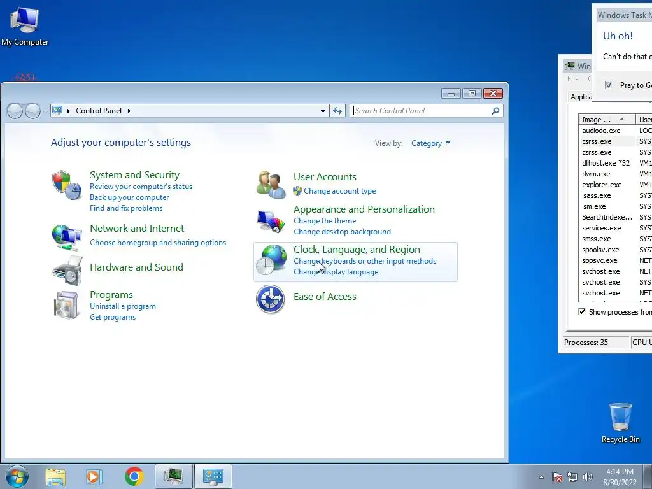Open the Network and Internet heading link
The height and width of the screenshot is (489, 652).
click(x=137, y=229)
